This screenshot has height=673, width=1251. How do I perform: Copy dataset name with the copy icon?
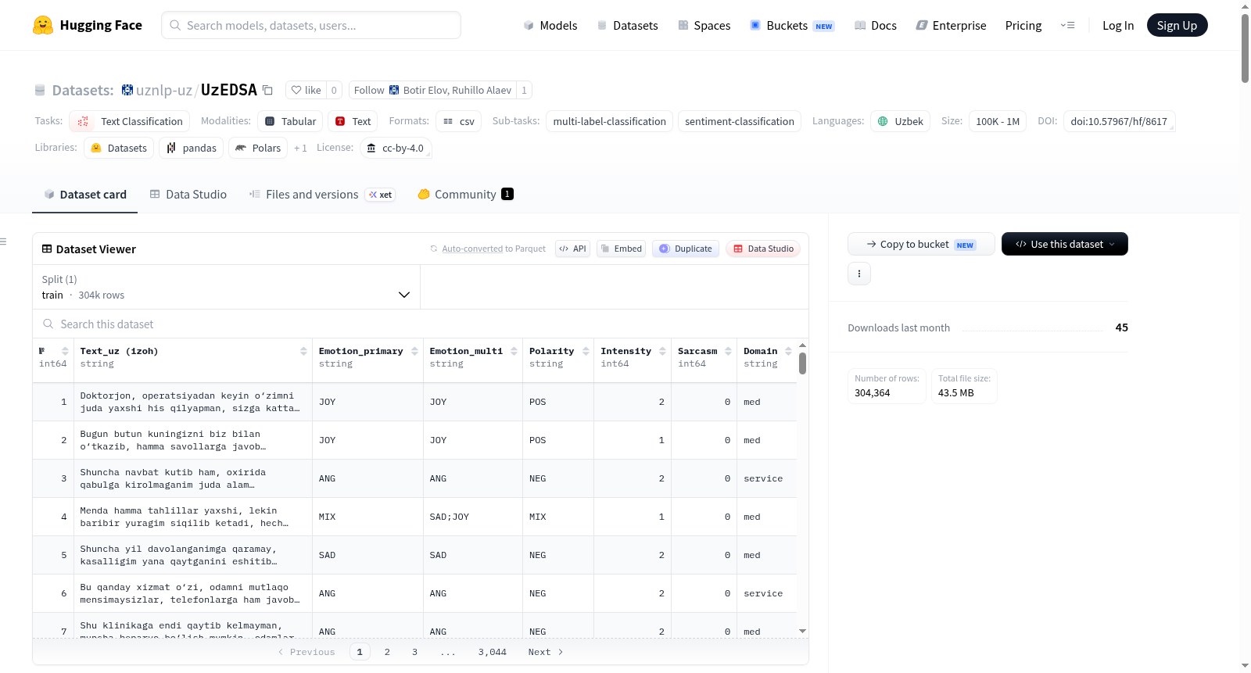click(x=267, y=90)
